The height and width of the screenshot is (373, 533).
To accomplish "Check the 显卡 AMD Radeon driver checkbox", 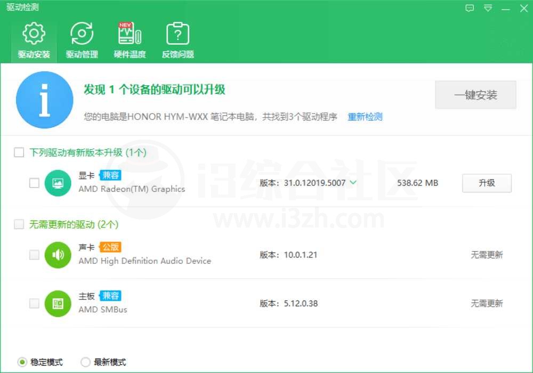I will (x=34, y=183).
